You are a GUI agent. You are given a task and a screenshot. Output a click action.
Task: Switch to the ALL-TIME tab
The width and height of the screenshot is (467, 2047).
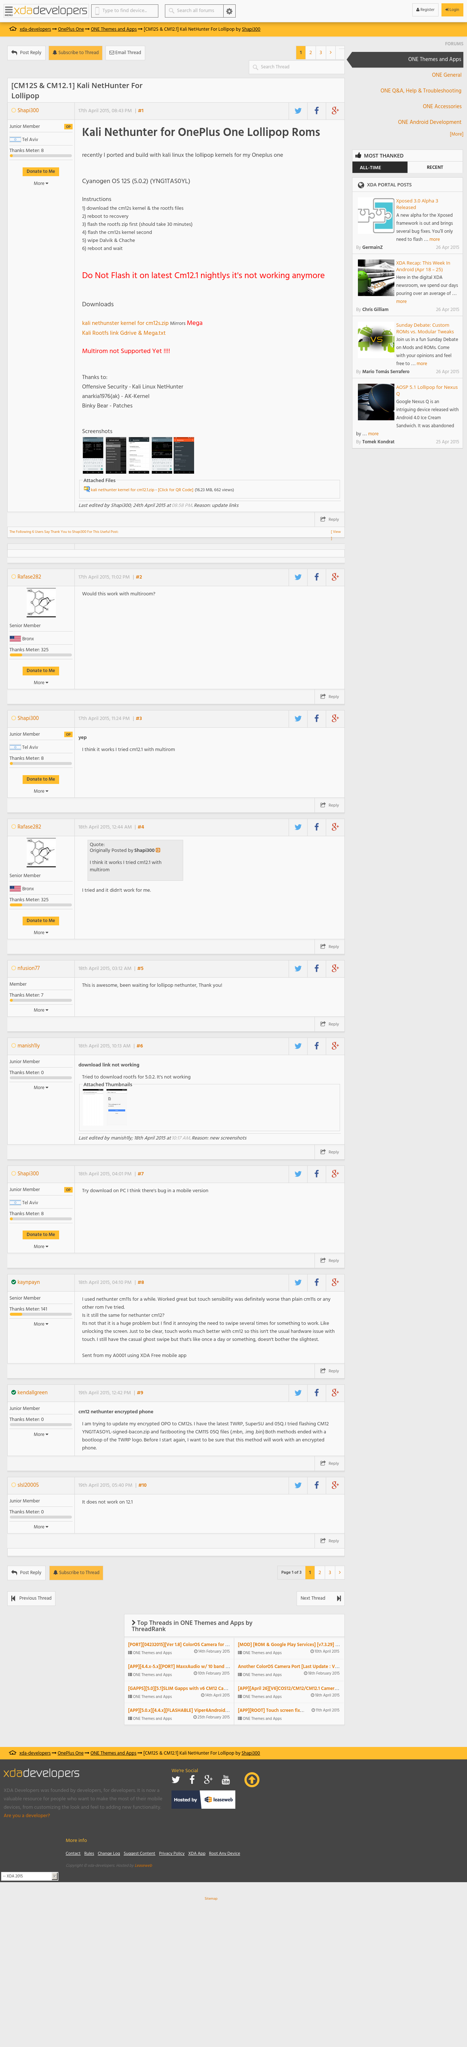point(379,168)
